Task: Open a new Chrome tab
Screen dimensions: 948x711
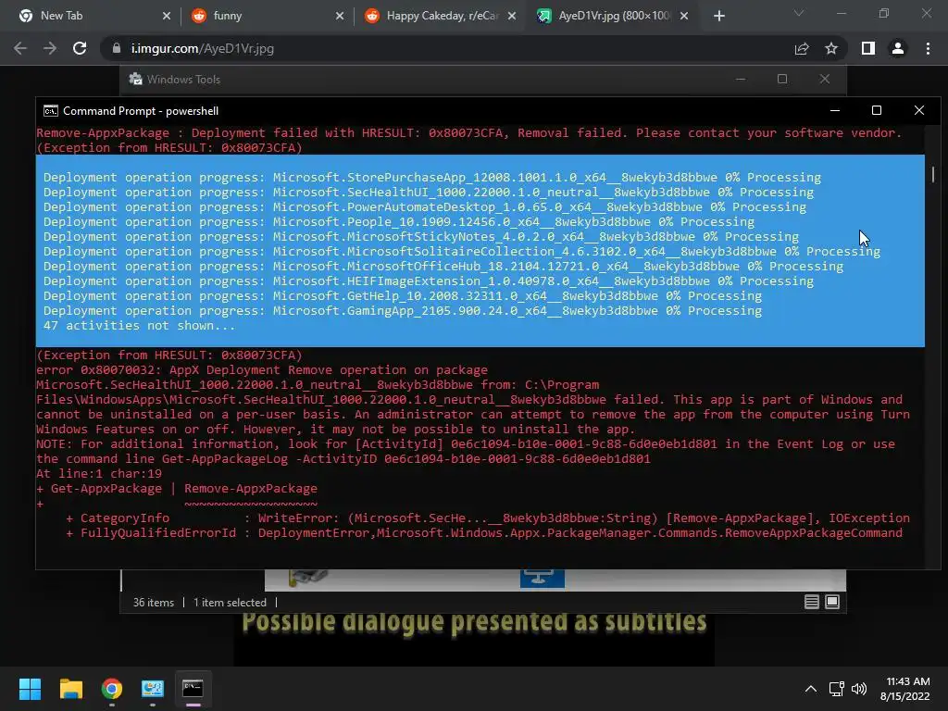Action: [718, 17]
